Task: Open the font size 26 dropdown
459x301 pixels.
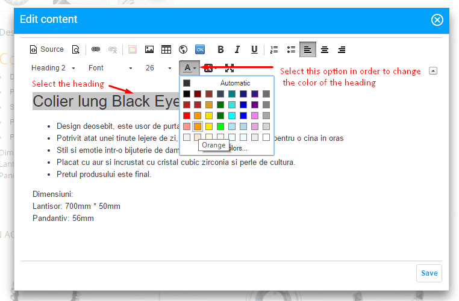Action: pyautogui.click(x=158, y=68)
